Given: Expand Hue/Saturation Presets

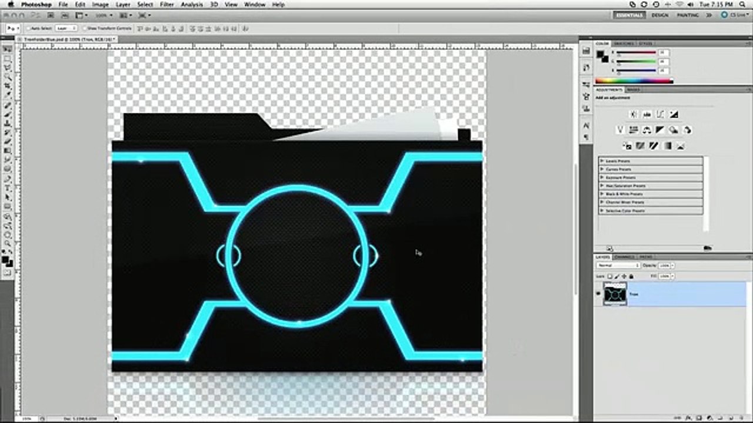Looking at the screenshot, I should (602, 186).
